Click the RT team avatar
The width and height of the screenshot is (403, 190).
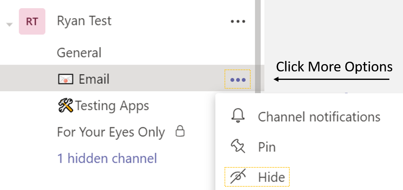click(x=32, y=21)
